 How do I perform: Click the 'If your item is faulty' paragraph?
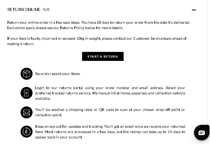[53, 38]
